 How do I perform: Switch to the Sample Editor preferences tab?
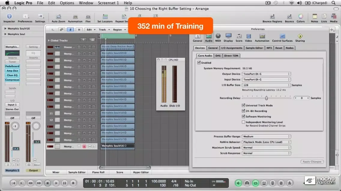(254, 48)
